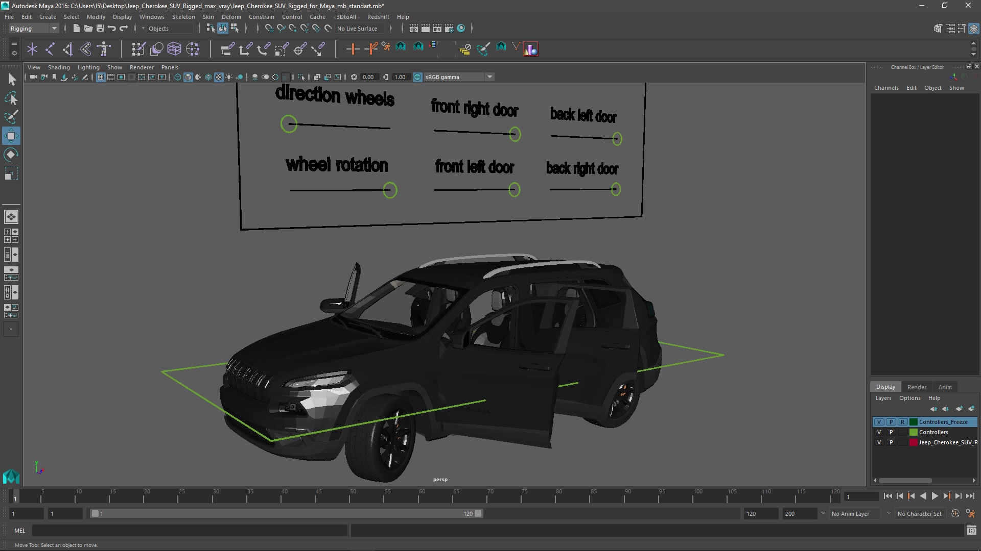Viewport: 981px width, 551px height.
Task: Toggle visibility of Jeep_Cherokee_SUV_R layer
Action: click(x=879, y=442)
